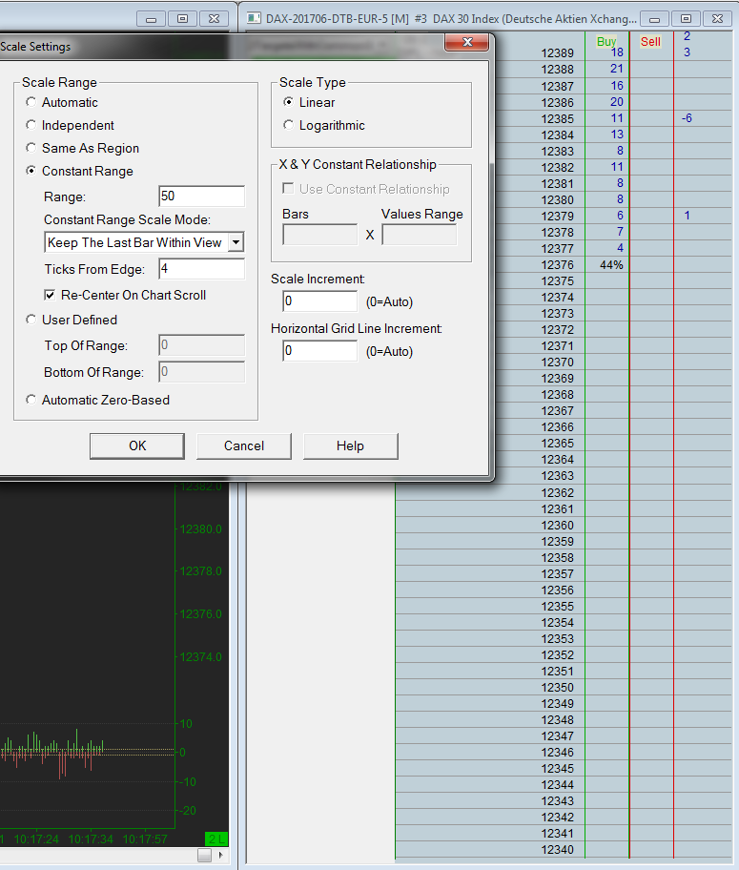Click the Ticks From Edge field
The image size is (739, 870).
coord(201,269)
